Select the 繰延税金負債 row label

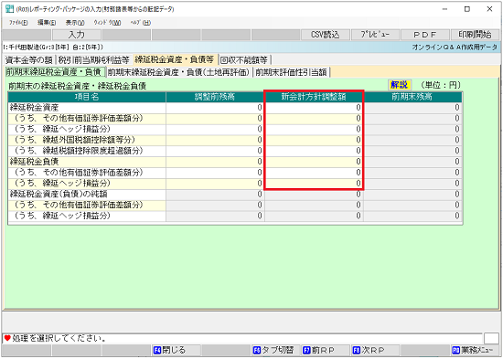coord(87,162)
